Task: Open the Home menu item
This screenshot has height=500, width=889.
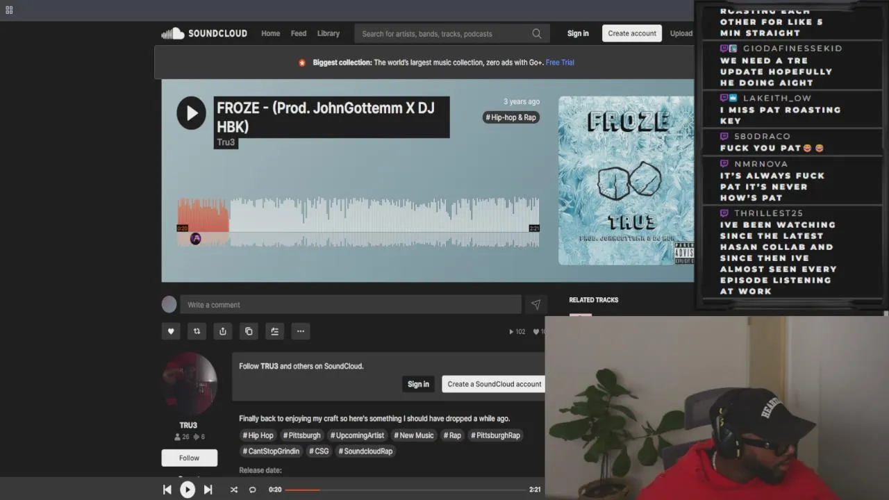Action: click(x=270, y=33)
